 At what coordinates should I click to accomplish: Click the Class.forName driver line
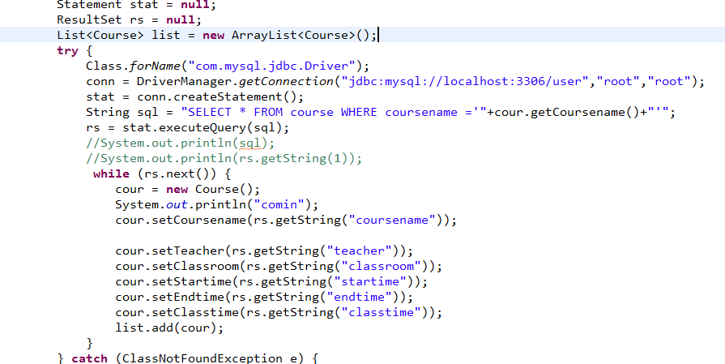pos(228,66)
